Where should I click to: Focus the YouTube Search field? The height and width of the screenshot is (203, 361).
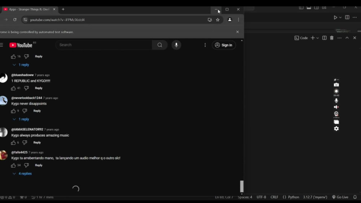[104, 45]
